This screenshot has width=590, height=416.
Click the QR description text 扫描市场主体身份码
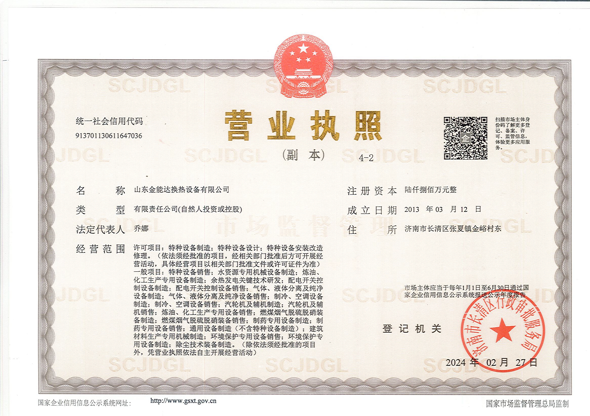[513, 134]
